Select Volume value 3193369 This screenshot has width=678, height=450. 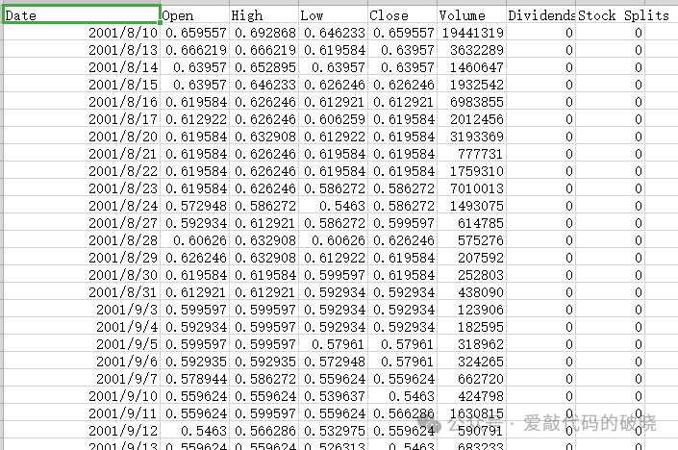[x=472, y=137]
